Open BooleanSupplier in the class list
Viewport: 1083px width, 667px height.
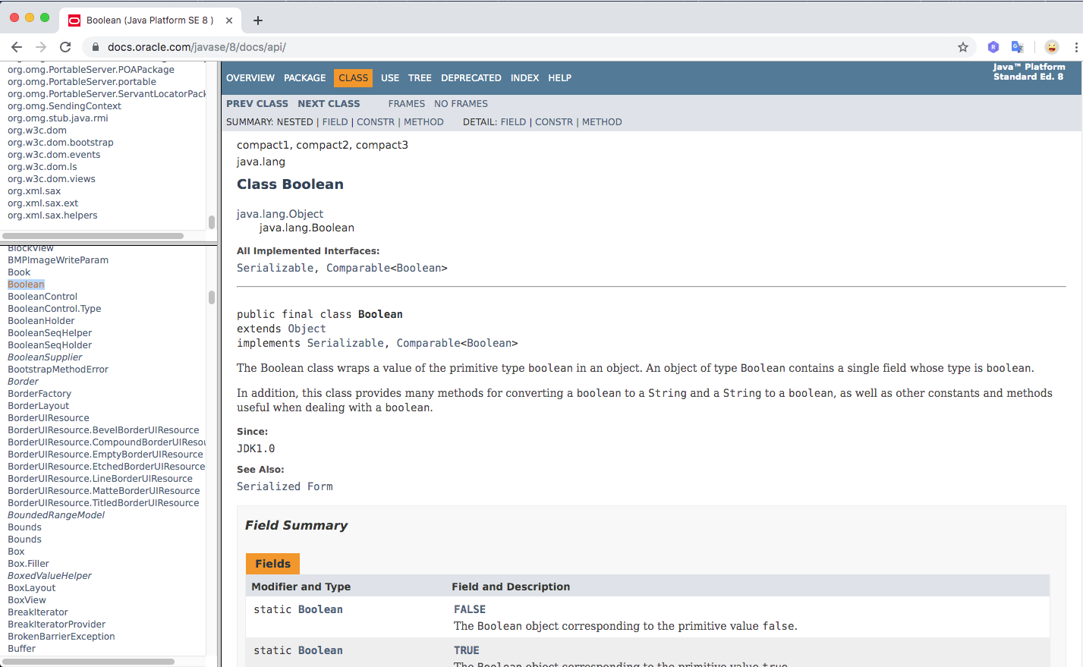(45, 357)
